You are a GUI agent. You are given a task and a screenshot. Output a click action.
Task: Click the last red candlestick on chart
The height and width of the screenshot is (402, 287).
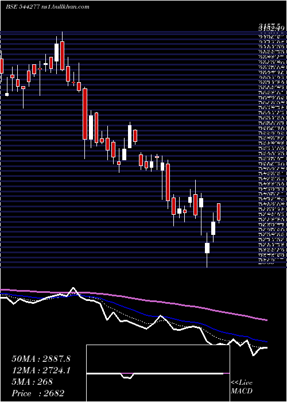click(x=219, y=212)
